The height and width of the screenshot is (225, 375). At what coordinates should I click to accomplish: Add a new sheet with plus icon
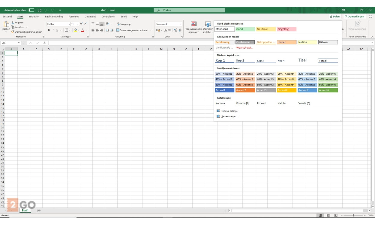click(x=39, y=211)
